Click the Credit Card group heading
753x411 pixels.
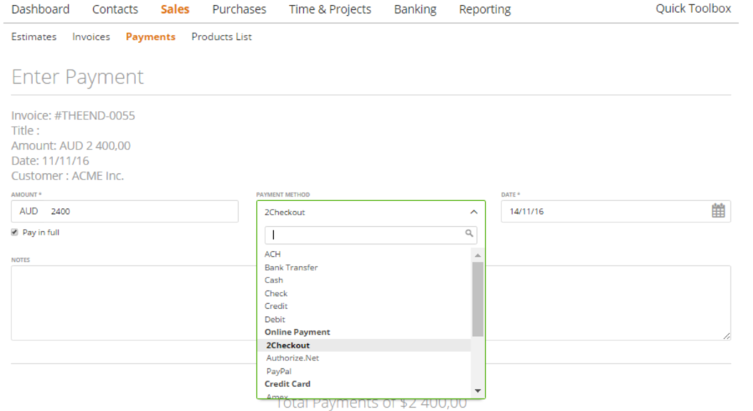287,383
